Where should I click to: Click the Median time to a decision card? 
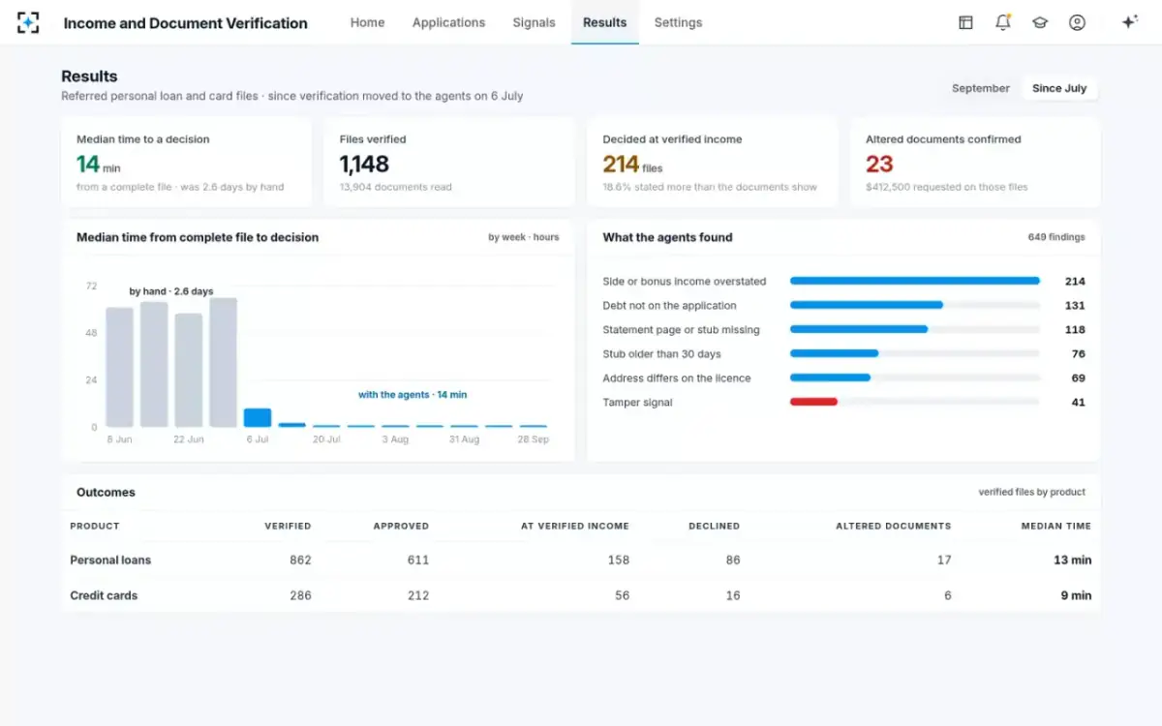point(186,163)
